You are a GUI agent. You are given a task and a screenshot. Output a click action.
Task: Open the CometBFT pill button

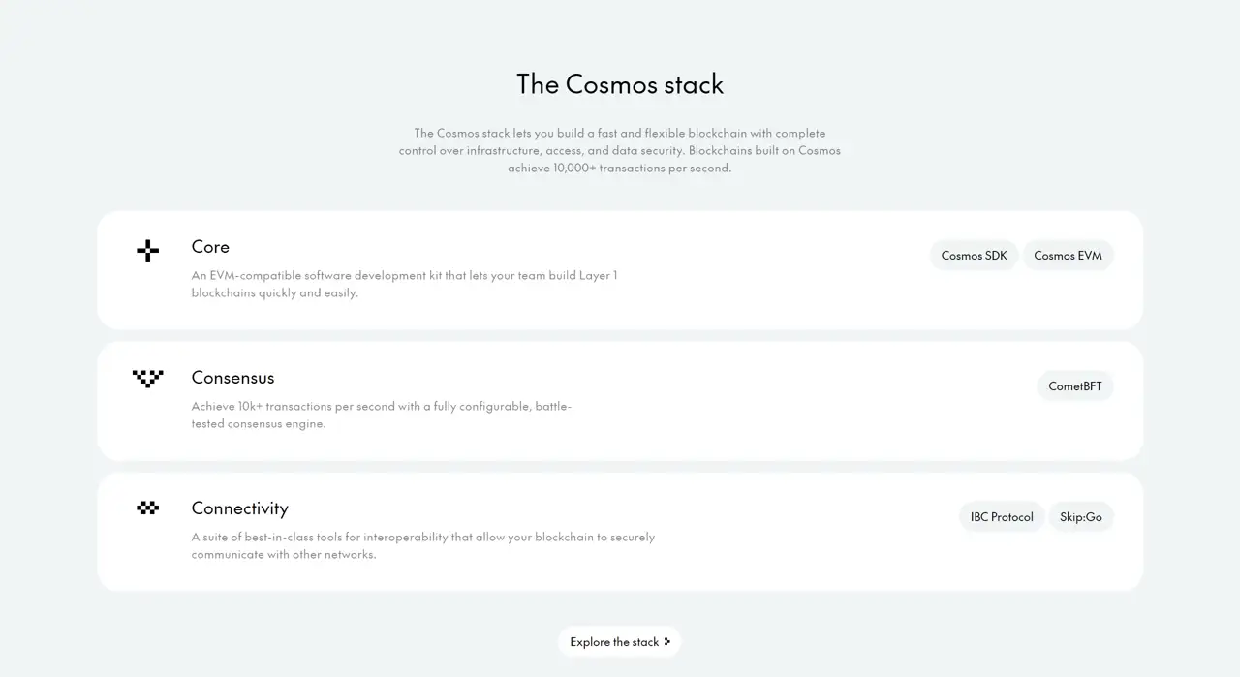point(1075,385)
